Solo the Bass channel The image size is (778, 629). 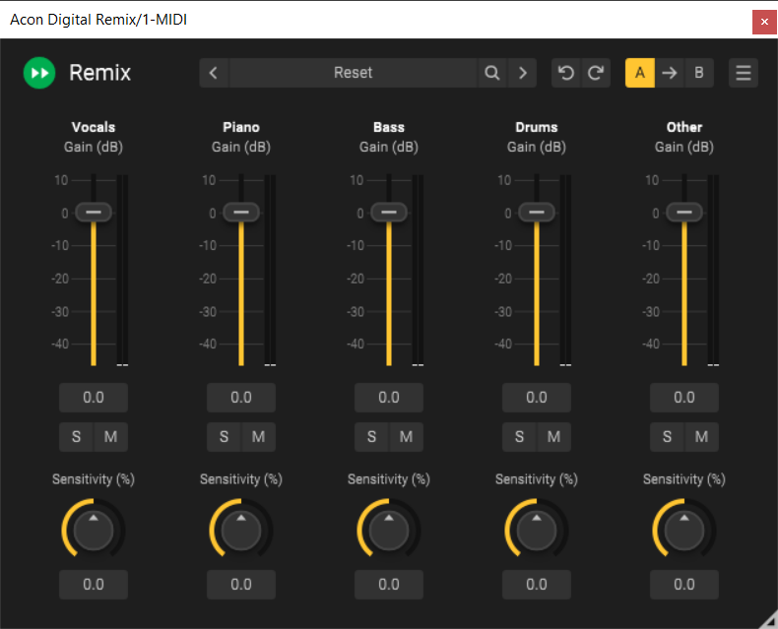pyautogui.click(x=371, y=437)
